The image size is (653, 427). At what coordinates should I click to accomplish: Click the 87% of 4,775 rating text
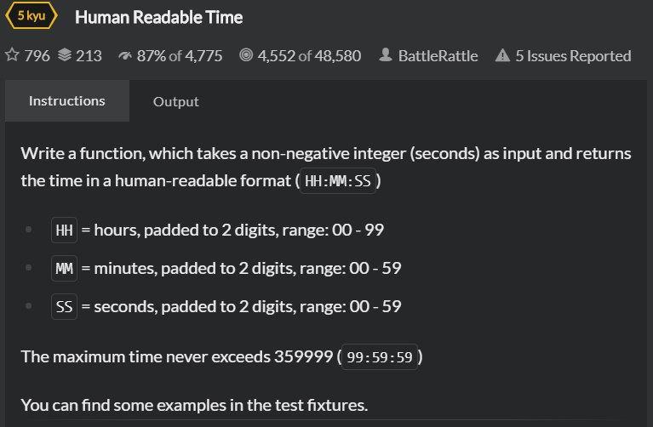click(180, 56)
